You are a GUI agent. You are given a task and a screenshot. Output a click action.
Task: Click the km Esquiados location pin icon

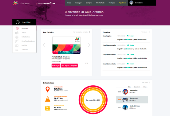[48, 89]
